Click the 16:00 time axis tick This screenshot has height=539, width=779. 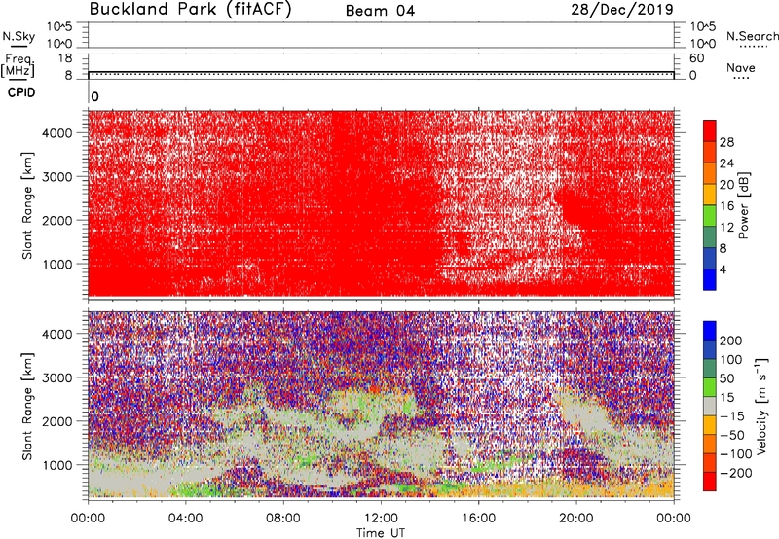coord(478,519)
